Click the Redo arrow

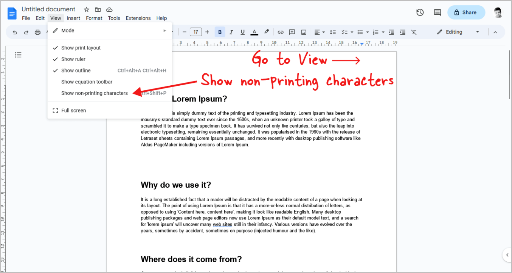[x=26, y=32]
